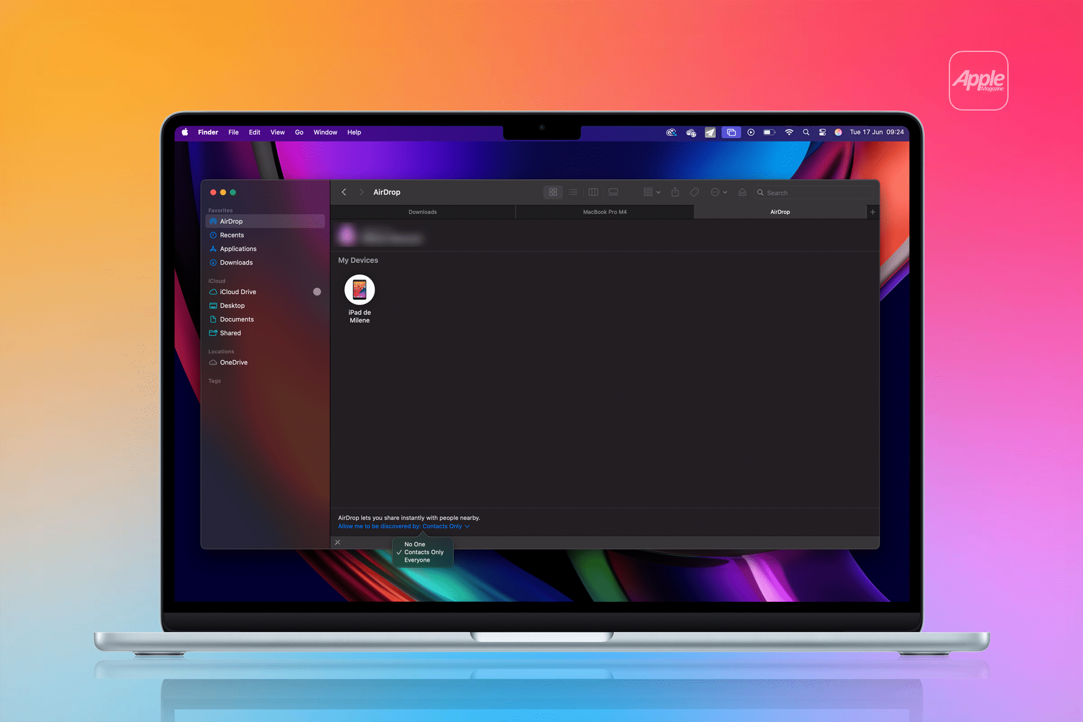Click the Finder search field
This screenshot has width=1083, height=722.
tap(814, 193)
